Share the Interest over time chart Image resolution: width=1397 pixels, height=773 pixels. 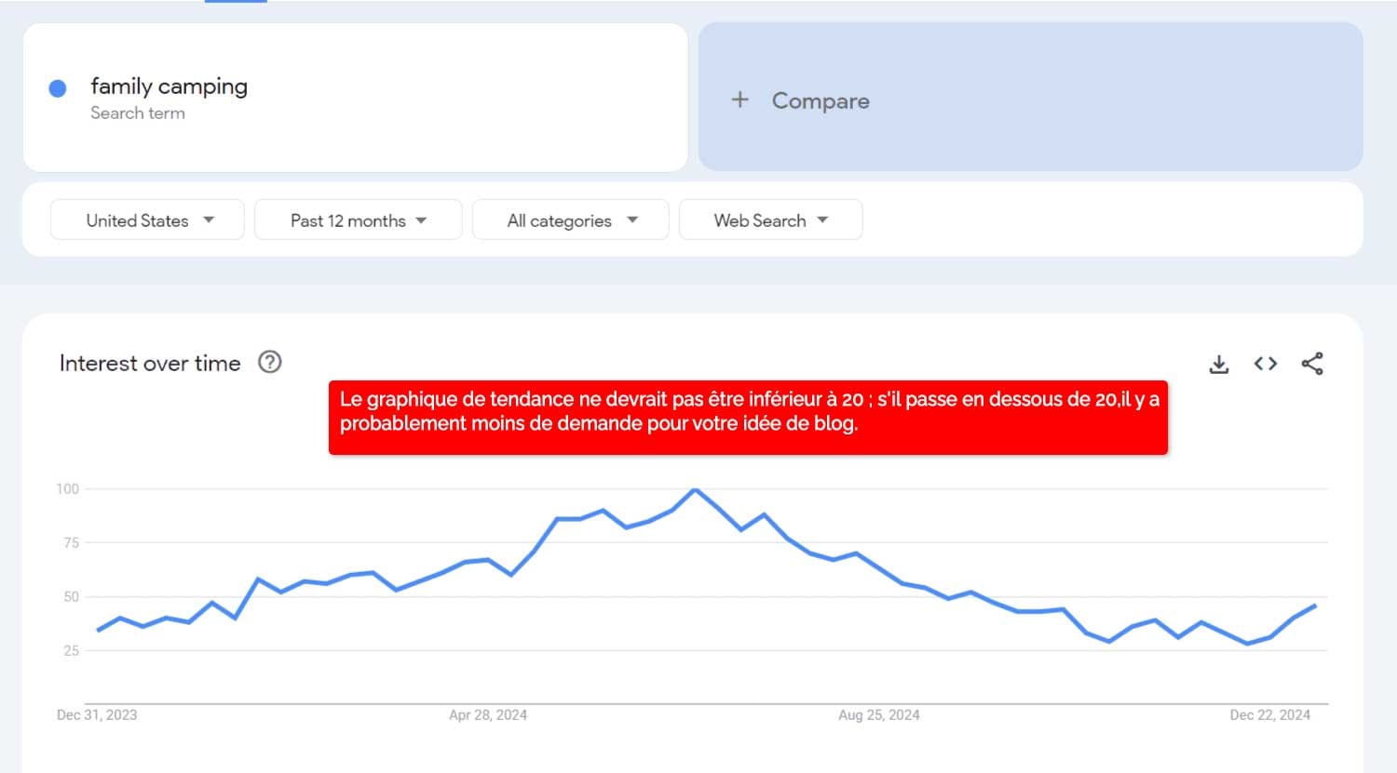[x=1312, y=364]
